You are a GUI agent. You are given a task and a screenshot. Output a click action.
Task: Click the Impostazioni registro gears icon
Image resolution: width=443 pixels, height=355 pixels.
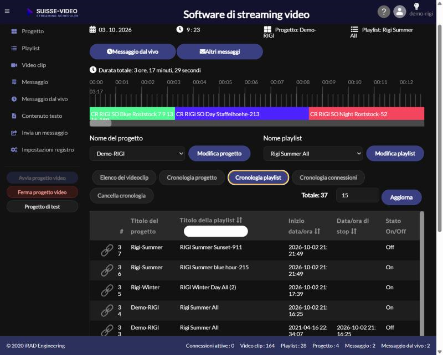click(14, 150)
